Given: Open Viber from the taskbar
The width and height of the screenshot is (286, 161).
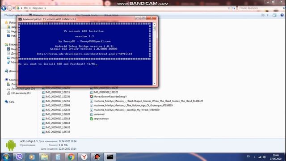Looking at the screenshot, I should 19,157.
